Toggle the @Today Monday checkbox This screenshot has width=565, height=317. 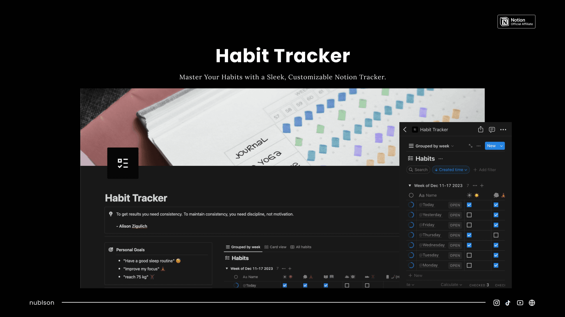pos(469,265)
